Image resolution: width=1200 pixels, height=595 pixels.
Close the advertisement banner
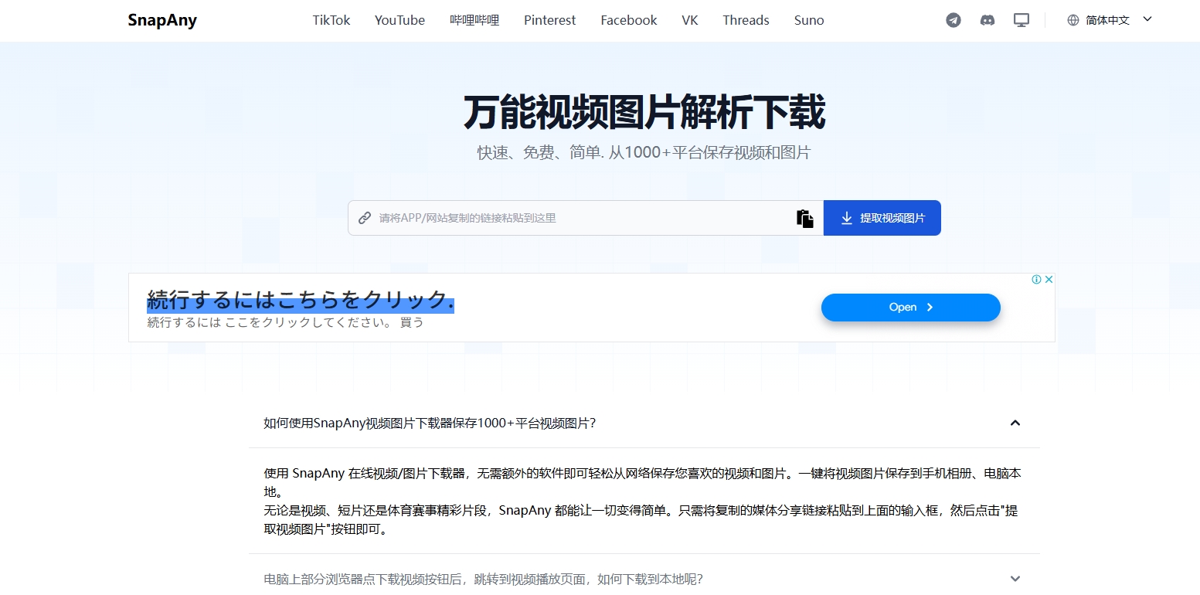[1049, 280]
